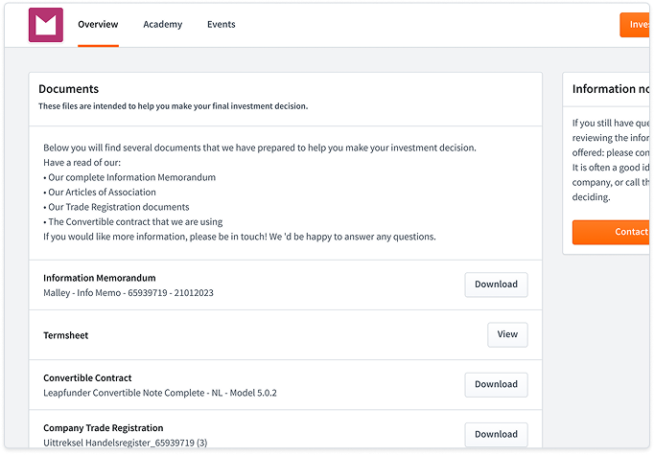The image size is (654, 455).
Task: Download the Company Trade Registration
Action: click(496, 434)
